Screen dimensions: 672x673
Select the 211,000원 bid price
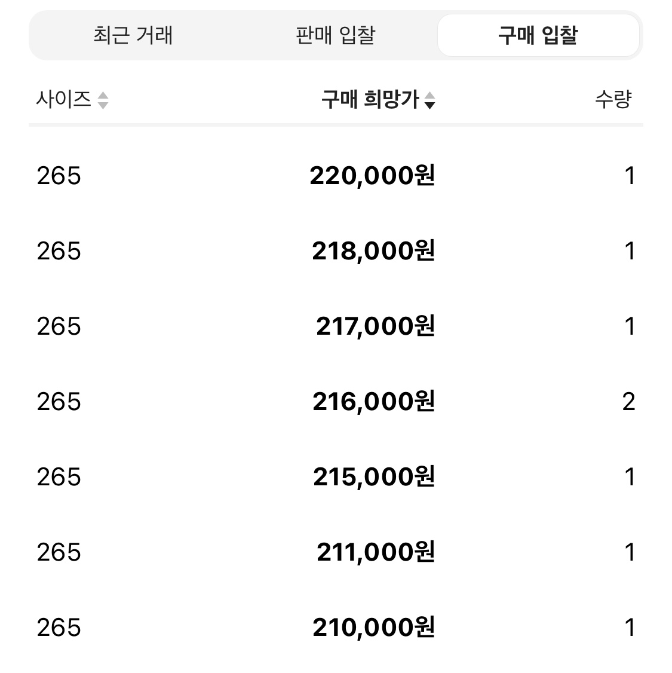(376, 552)
